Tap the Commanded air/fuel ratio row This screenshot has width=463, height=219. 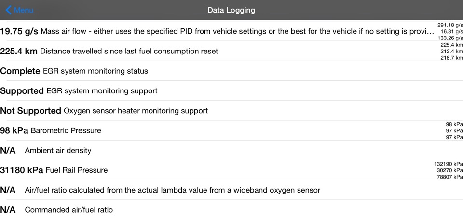68,210
